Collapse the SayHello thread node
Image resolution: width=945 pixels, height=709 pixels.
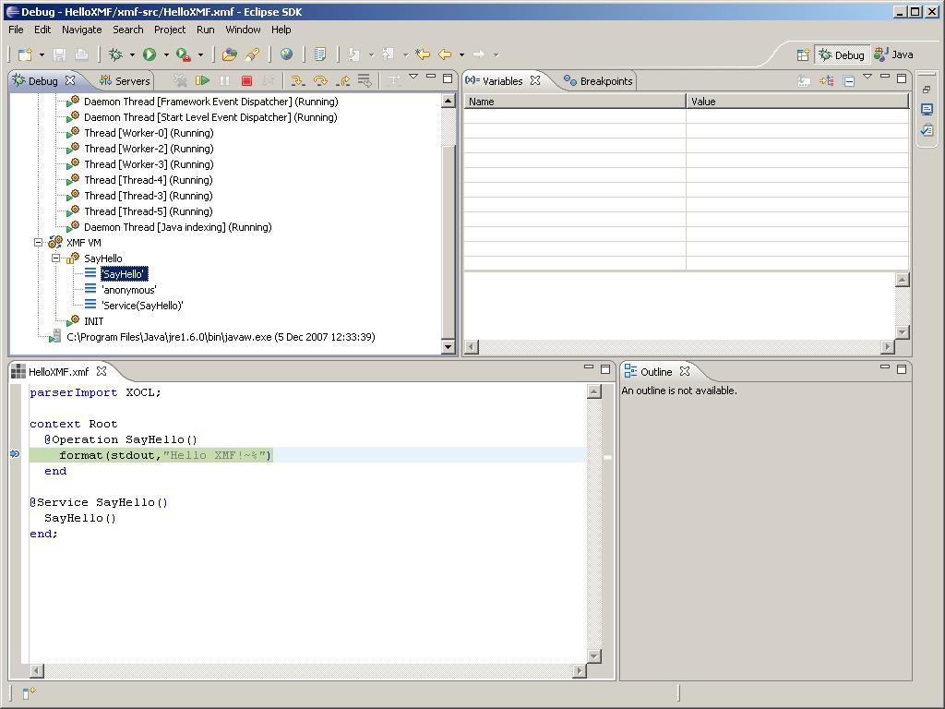(x=55, y=258)
